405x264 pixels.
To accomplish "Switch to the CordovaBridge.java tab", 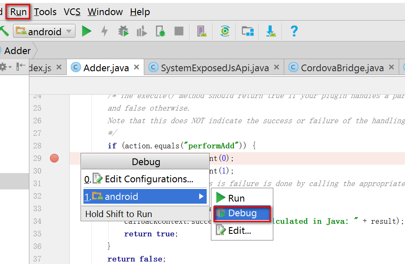I will click(x=342, y=68).
